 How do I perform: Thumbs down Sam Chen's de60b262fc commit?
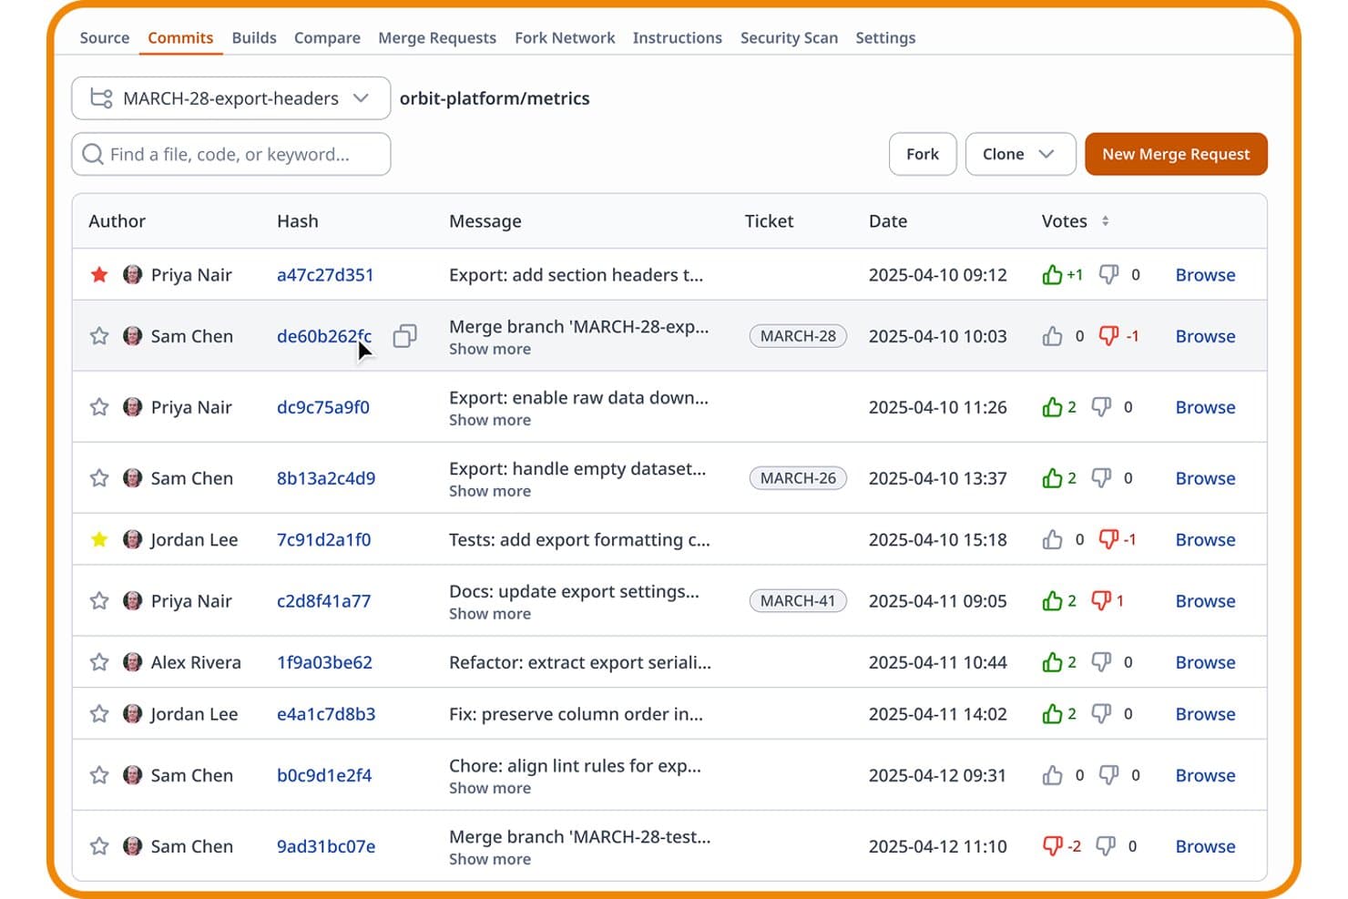(x=1108, y=336)
